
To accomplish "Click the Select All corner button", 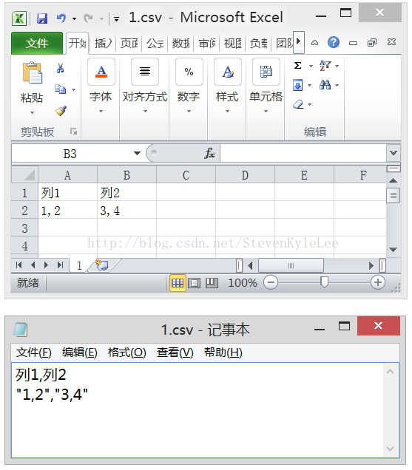I will (x=24, y=175).
